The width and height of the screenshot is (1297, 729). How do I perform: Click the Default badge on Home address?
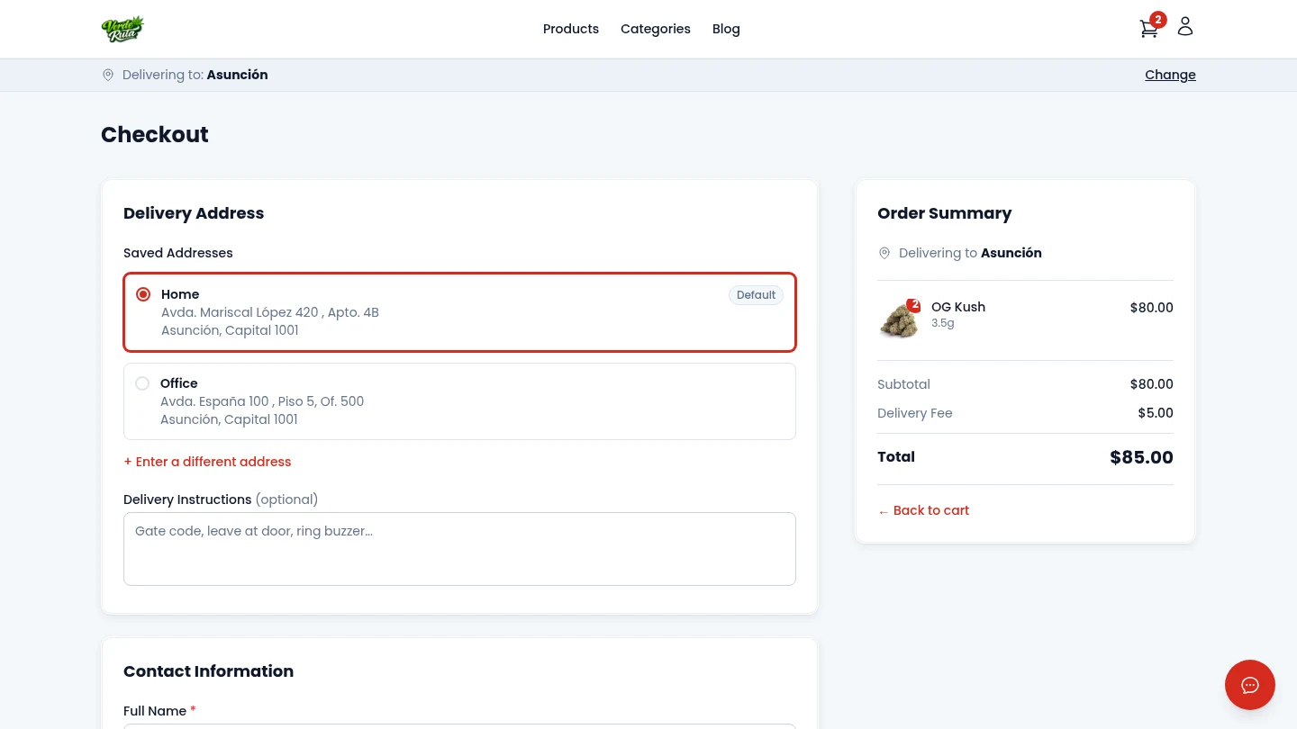tap(756, 295)
